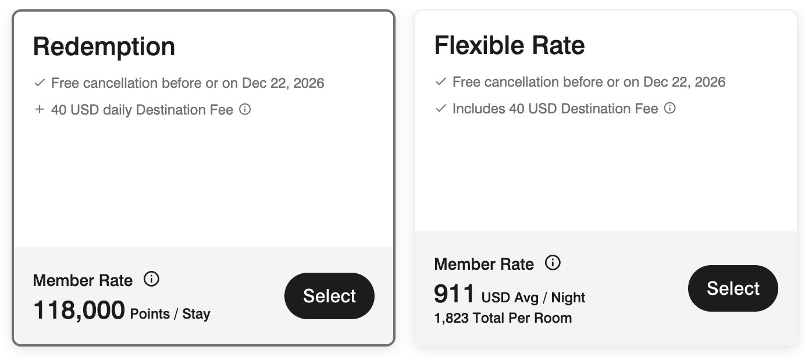This screenshot has width=805, height=357.
Task: Click the 118,000 Points / Stay price
Action: (122, 311)
